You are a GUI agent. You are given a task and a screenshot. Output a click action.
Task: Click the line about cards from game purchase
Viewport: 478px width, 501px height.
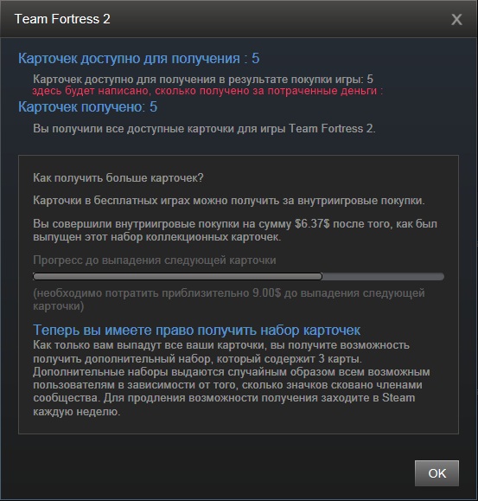(203, 79)
